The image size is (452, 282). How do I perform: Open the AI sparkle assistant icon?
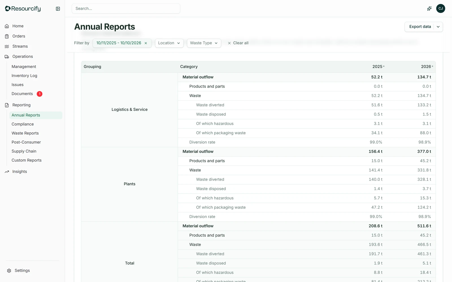pos(429,8)
